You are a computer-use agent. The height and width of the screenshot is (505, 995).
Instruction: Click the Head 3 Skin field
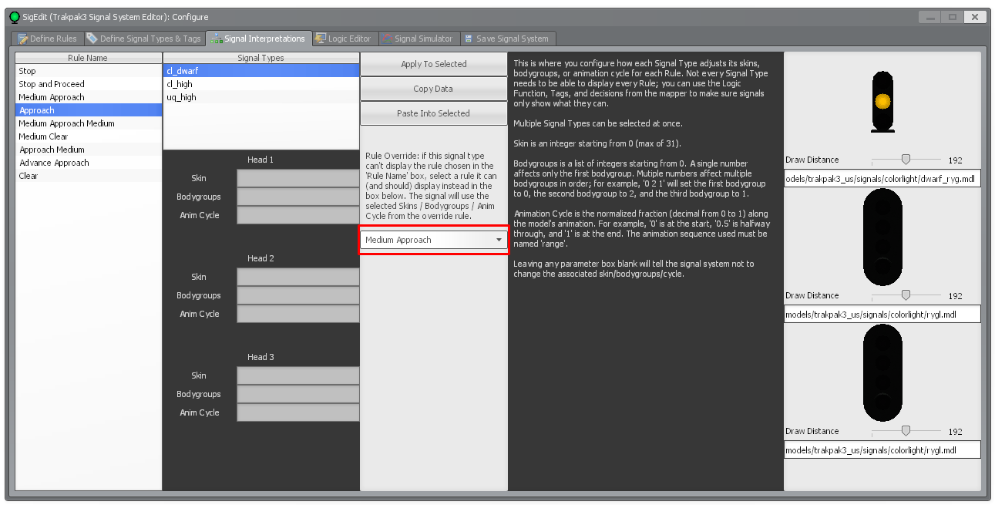pos(298,375)
